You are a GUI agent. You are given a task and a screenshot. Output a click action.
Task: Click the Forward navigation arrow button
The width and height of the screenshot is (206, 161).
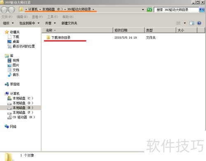point(12,9)
